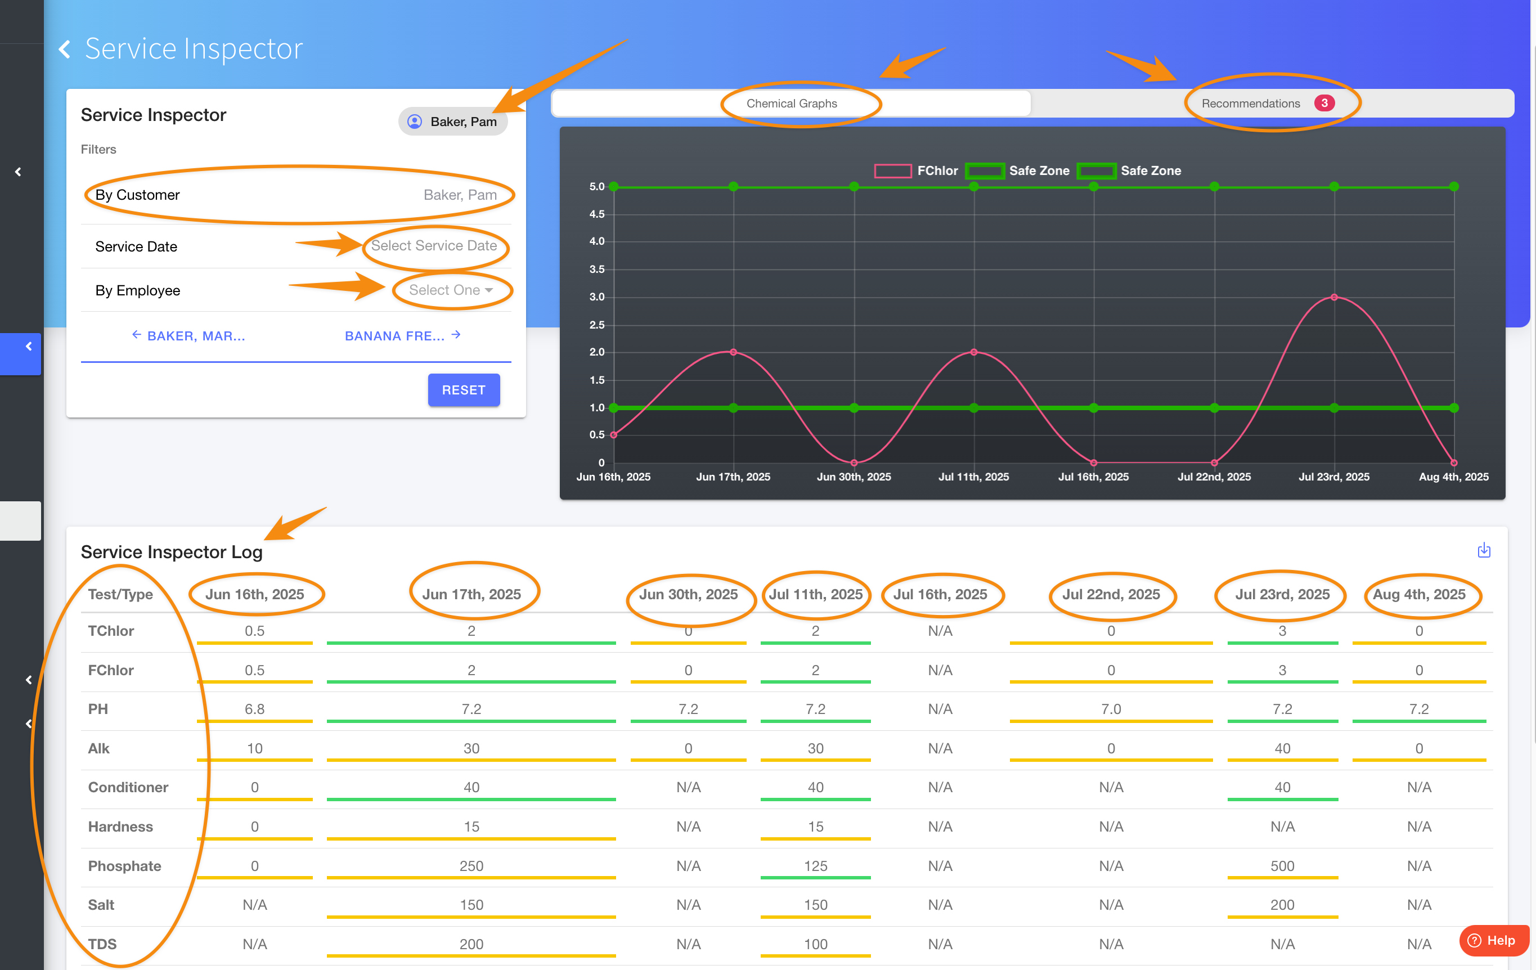Open the Select Service Date picker
Image resolution: width=1536 pixels, height=970 pixels.
tap(434, 246)
